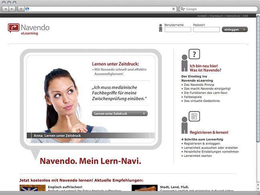
Task: Open the Registrieren & lernen! heading link
Action: 209,132
